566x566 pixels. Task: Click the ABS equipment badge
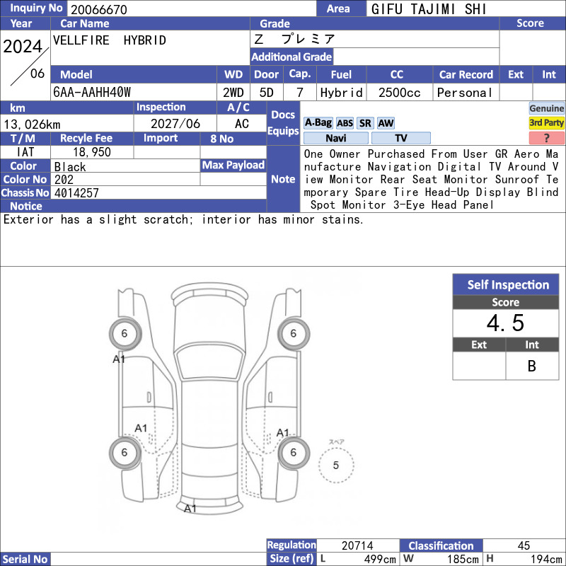pyautogui.click(x=345, y=123)
